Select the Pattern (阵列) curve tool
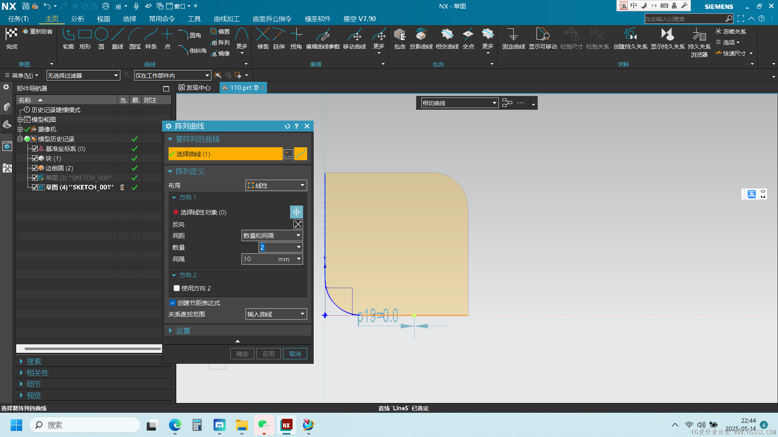This screenshot has width=778, height=437. click(x=220, y=42)
